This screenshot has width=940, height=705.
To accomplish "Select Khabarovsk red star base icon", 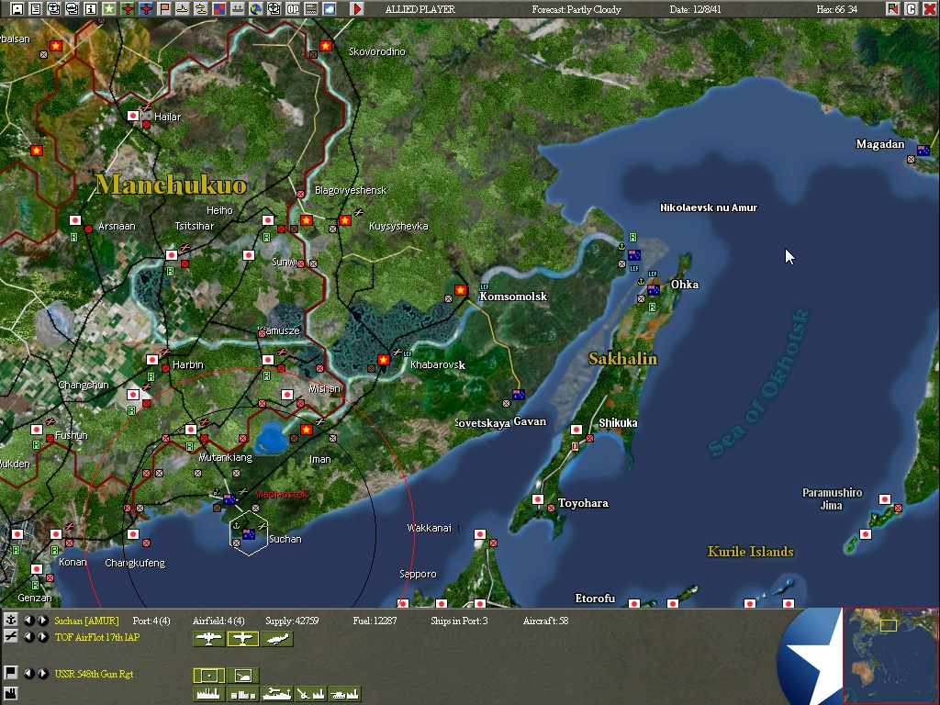I will pos(384,360).
